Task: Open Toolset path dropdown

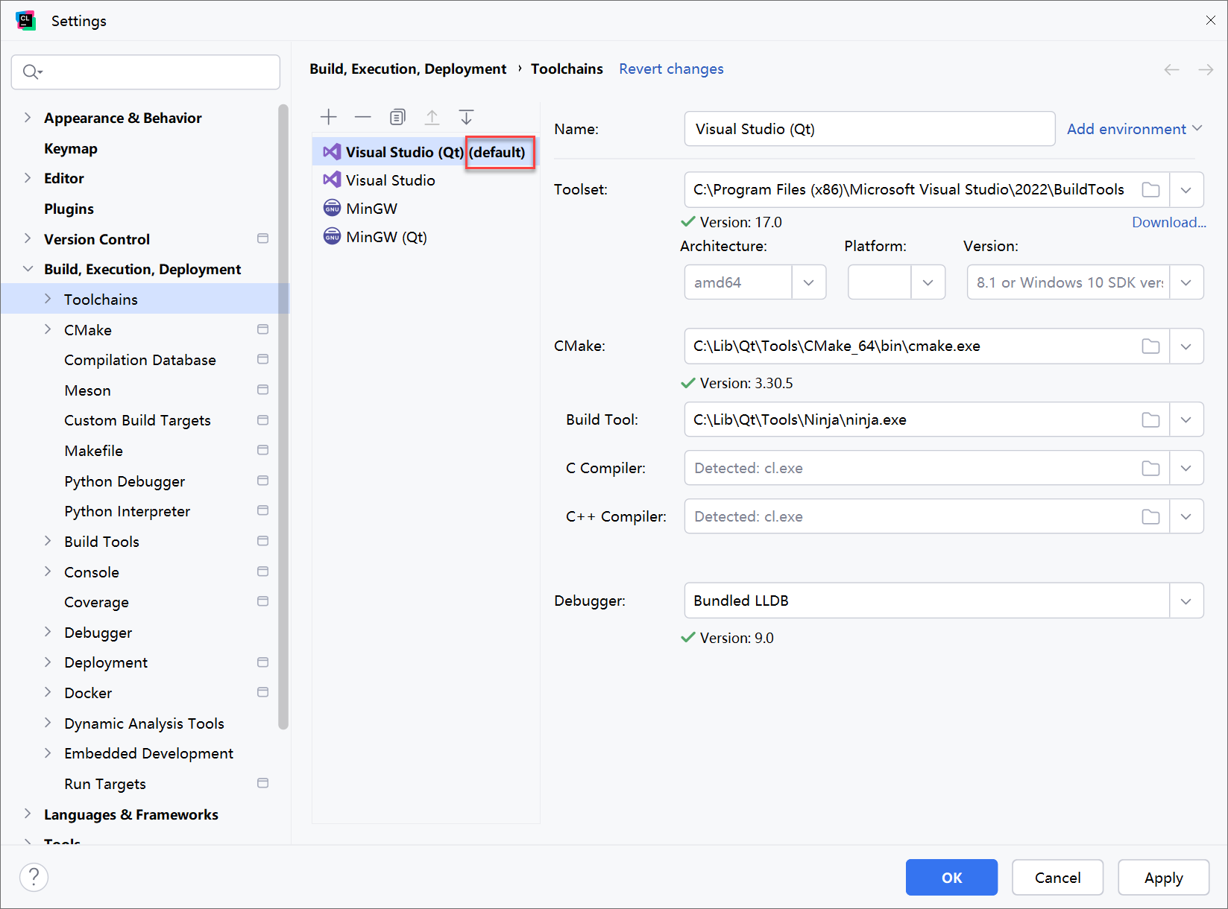Action: click(x=1186, y=190)
